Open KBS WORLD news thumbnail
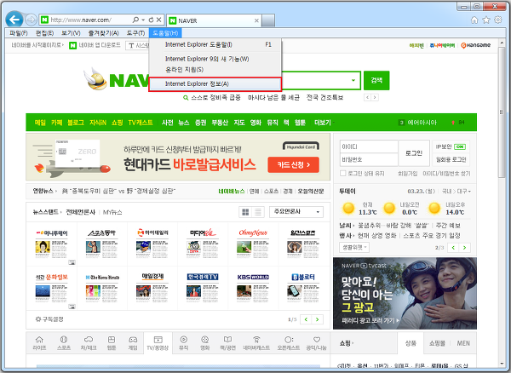 253,289
